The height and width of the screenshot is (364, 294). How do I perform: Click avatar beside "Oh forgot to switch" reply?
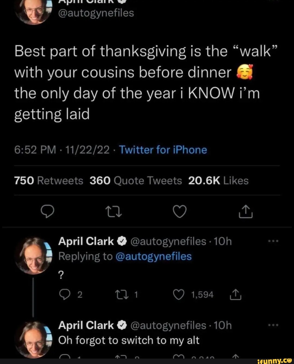(x=34, y=339)
